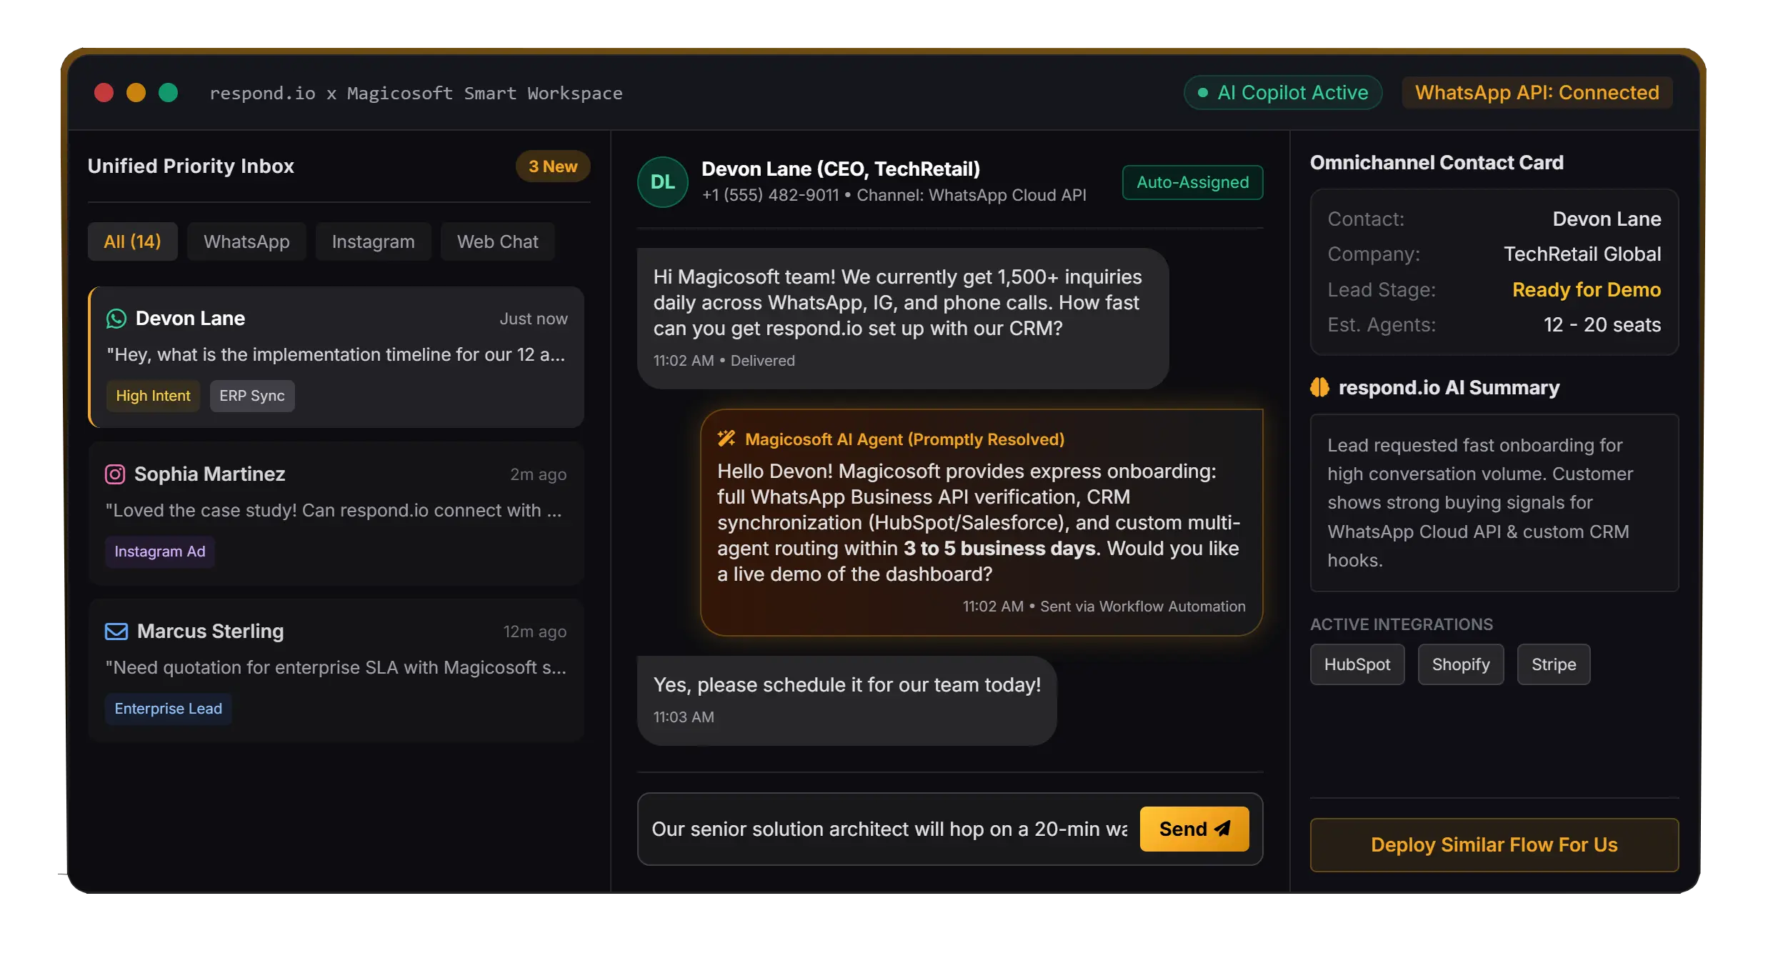Click the 12 - 20 seats value
The width and height of the screenshot is (1773, 958).
click(x=1602, y=324)
